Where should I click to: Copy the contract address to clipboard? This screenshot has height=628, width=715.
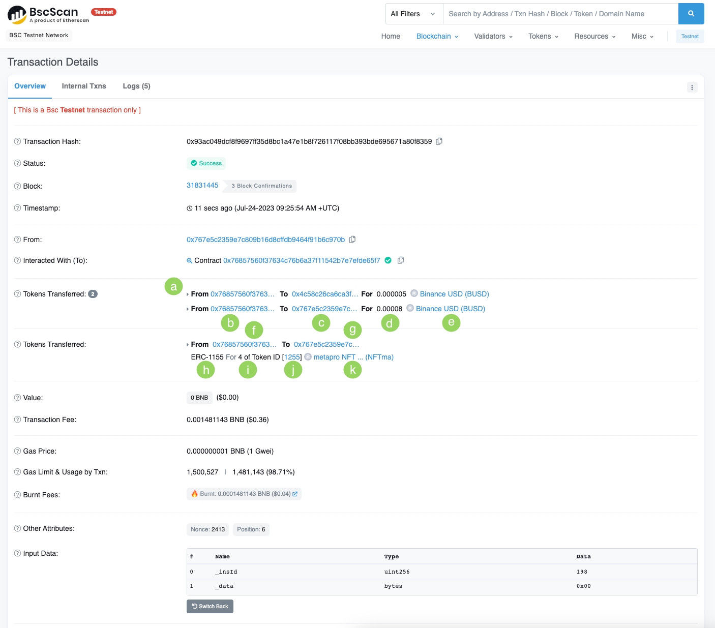(401, 260)
